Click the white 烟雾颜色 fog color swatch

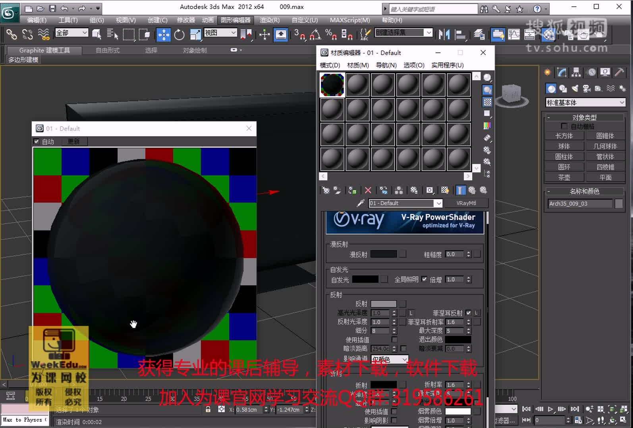click(458, 411)
